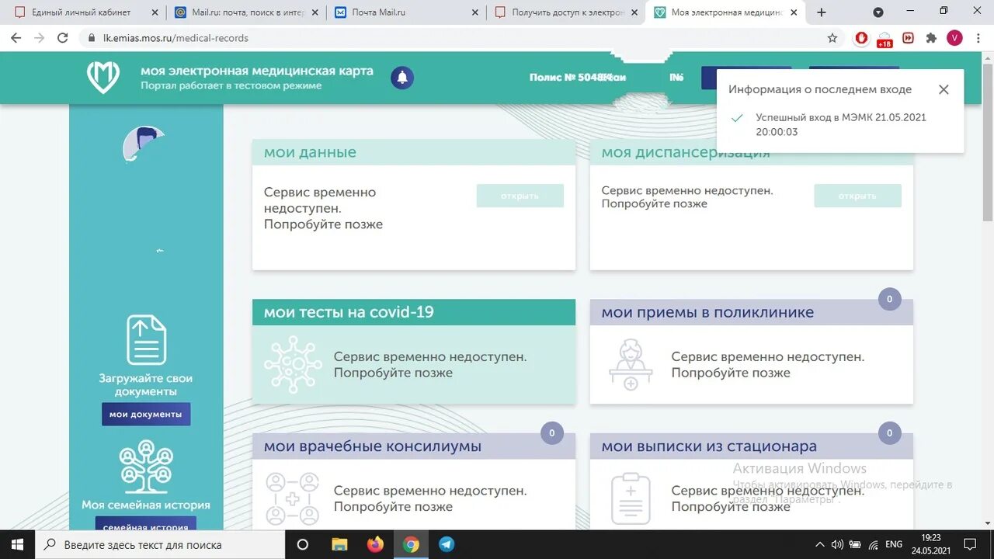Open Telegram from taskbar
This screenshot has width=994, height=559.
pyautogui.click(x=447, y=544)
